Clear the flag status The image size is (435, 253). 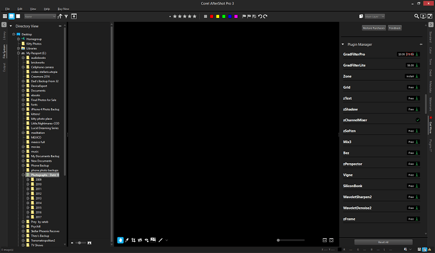coord(254,16)
